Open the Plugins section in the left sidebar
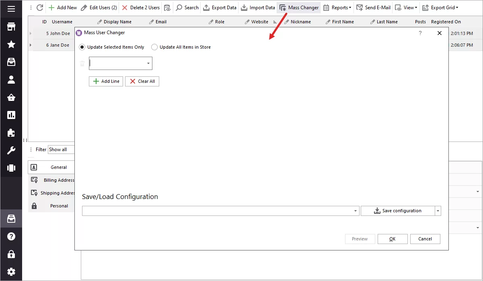 tap(11, 133)
